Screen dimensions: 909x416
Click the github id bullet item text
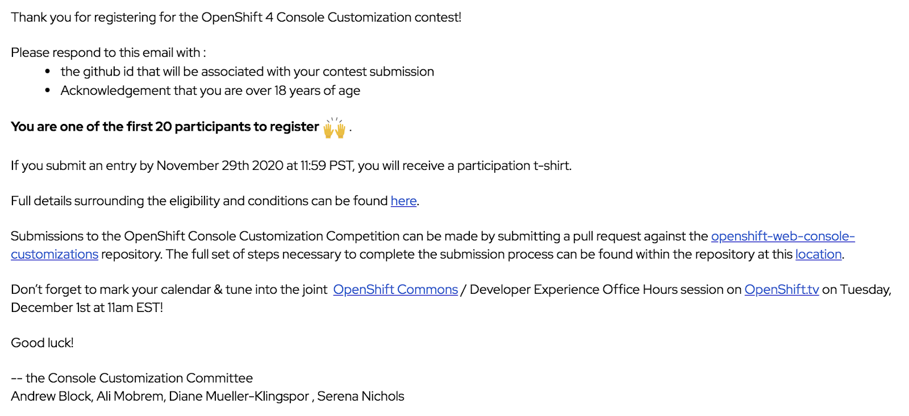(247, 72)
